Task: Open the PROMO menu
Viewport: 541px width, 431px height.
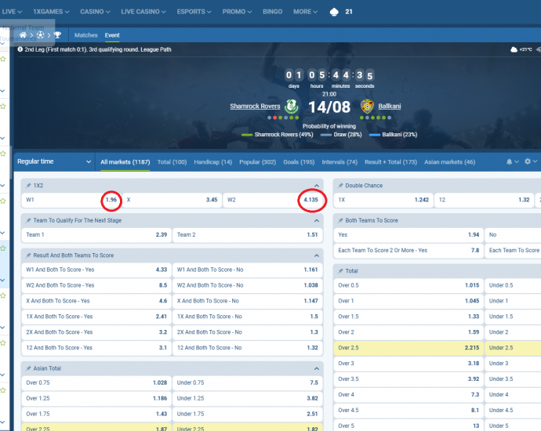Action: (237, 12)
